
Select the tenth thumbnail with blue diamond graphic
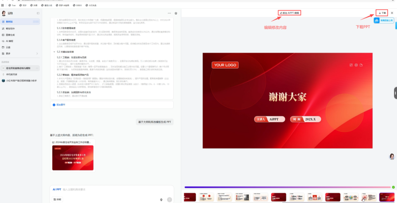pos(350,197)
